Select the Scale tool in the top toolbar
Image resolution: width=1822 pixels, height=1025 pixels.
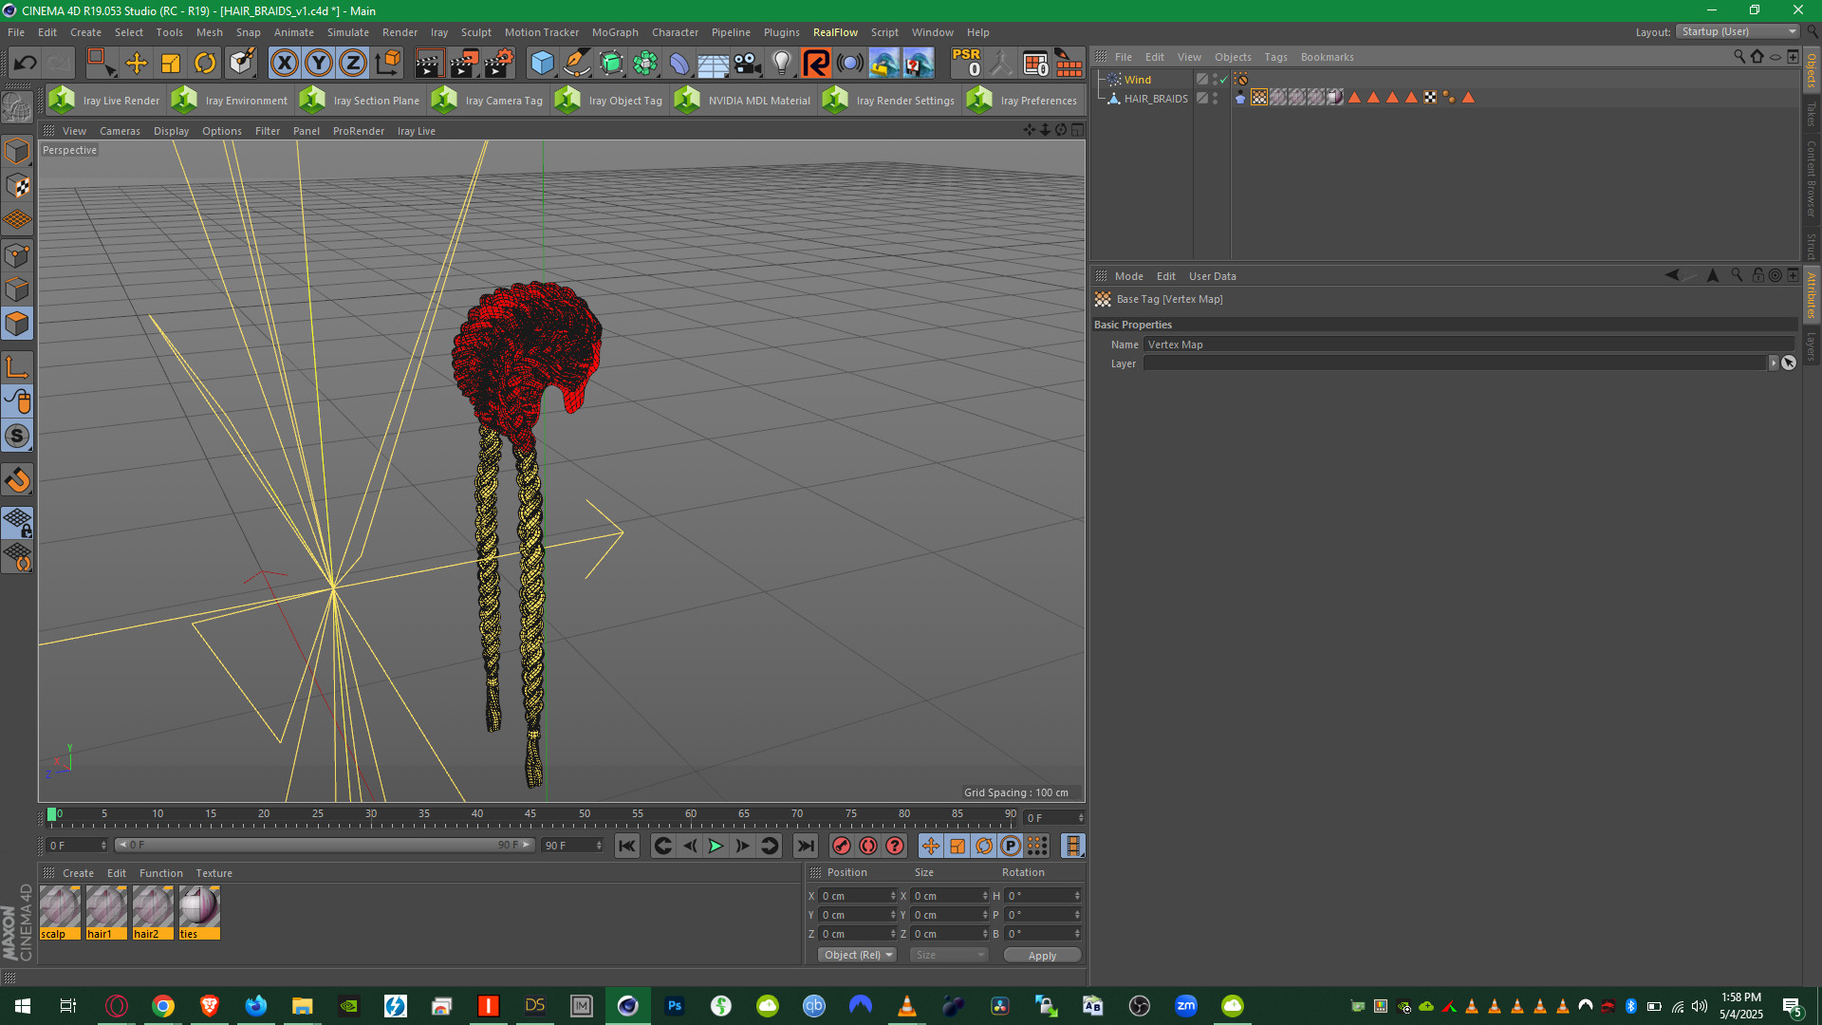[171, 64]
